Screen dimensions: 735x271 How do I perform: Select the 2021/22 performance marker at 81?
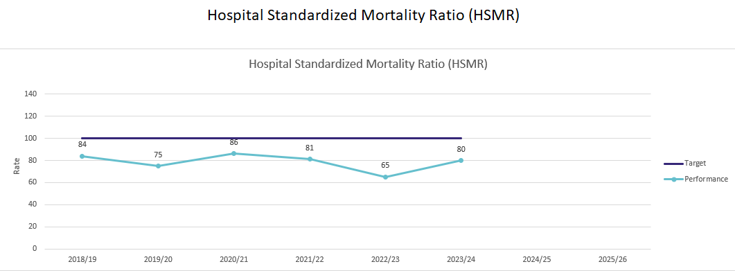tap(310, 159)
